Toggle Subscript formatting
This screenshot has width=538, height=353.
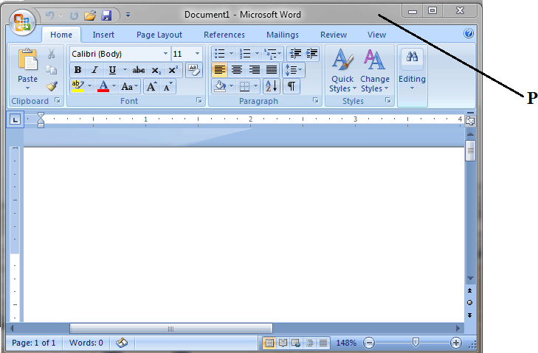coord(156,70)
